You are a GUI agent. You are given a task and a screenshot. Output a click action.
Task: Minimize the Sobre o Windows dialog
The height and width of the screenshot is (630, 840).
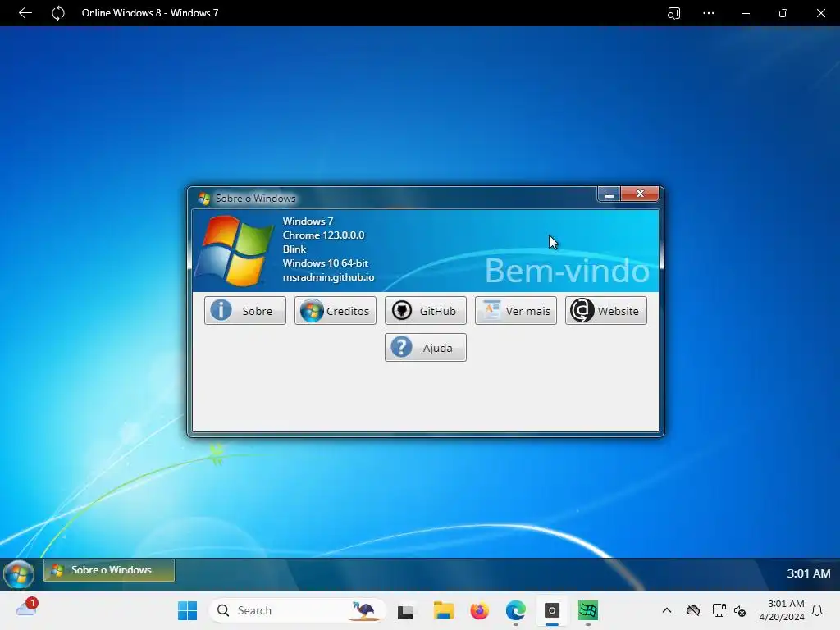point(609,194)
